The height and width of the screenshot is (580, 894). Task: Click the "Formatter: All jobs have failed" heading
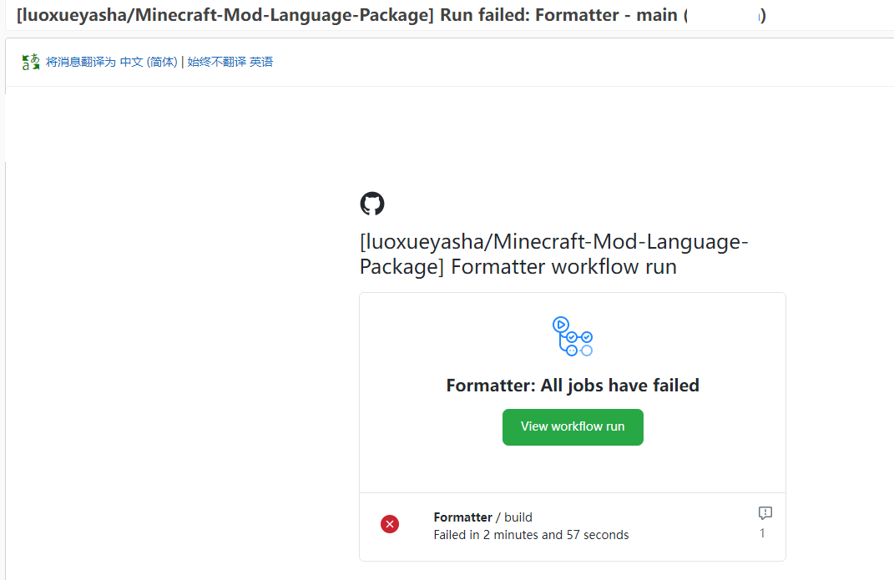click(x=573, y=386)
